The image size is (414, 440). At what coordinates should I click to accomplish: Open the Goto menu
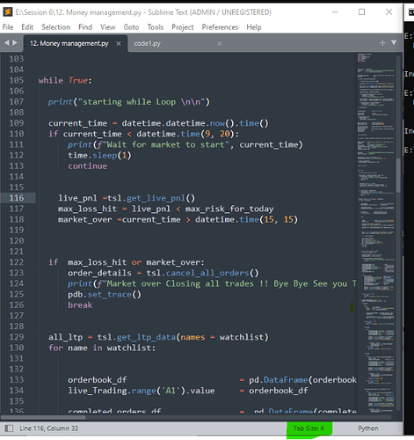point(131,27)
